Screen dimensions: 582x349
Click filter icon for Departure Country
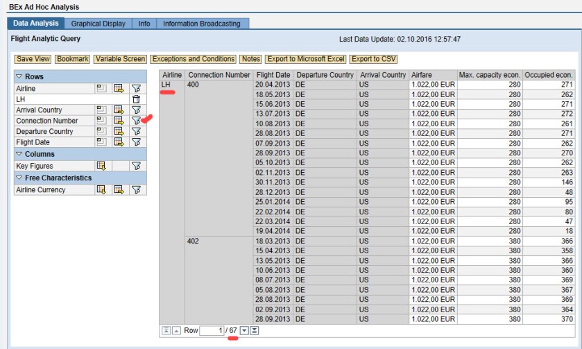136,132
